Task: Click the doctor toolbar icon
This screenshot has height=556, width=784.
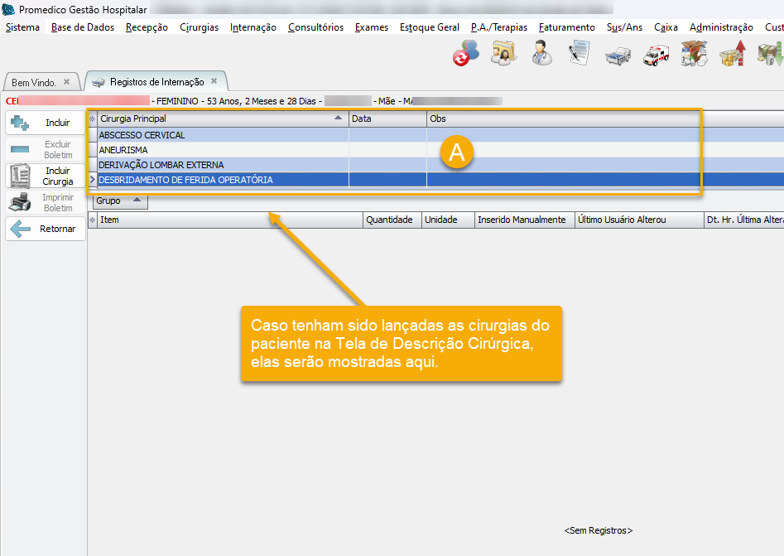Action: click(x=542, y=54)
